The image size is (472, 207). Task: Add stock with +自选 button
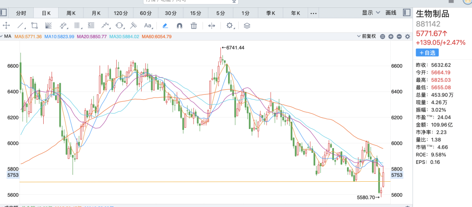pyautogui.click(x=427, y=53)
